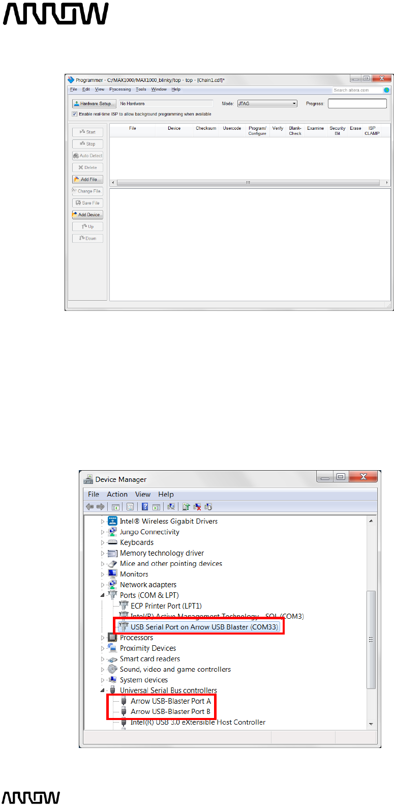Click the Uninstall (red X) toolbar icon

[197, 507]
